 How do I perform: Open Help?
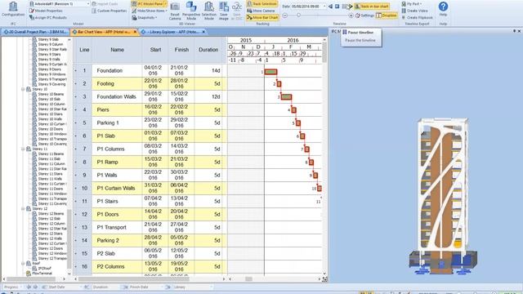(x=443, y=9)
